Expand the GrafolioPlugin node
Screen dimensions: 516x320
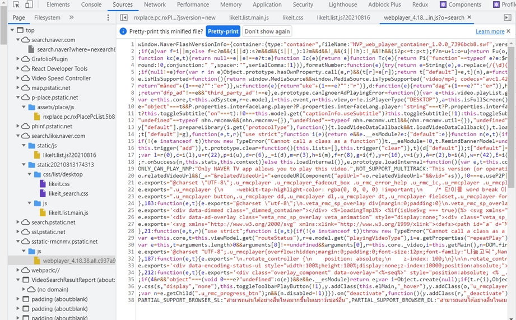(18, 59)
